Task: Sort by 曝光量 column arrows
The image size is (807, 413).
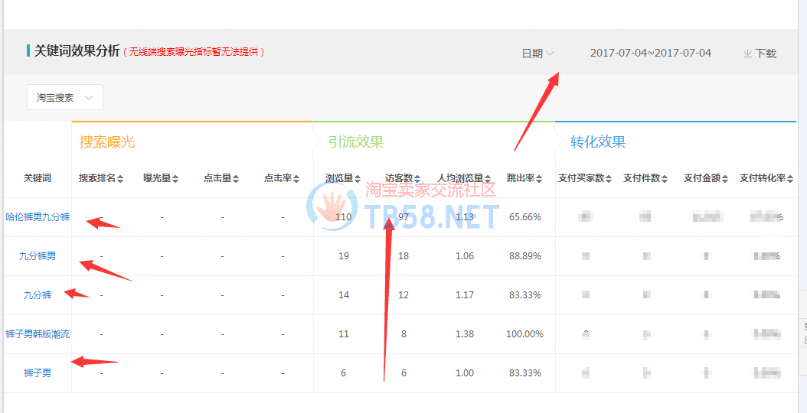Action: pyautogui.click(x=175, y=179)
